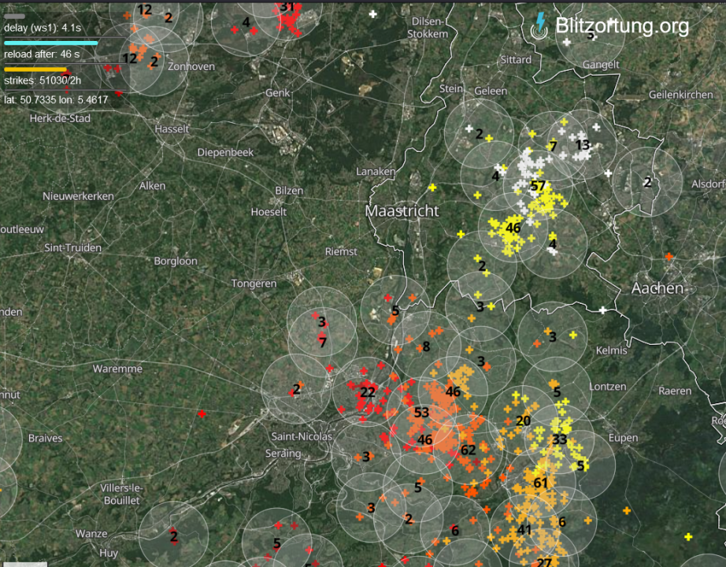Click the Riemst town label

point(341,251)
